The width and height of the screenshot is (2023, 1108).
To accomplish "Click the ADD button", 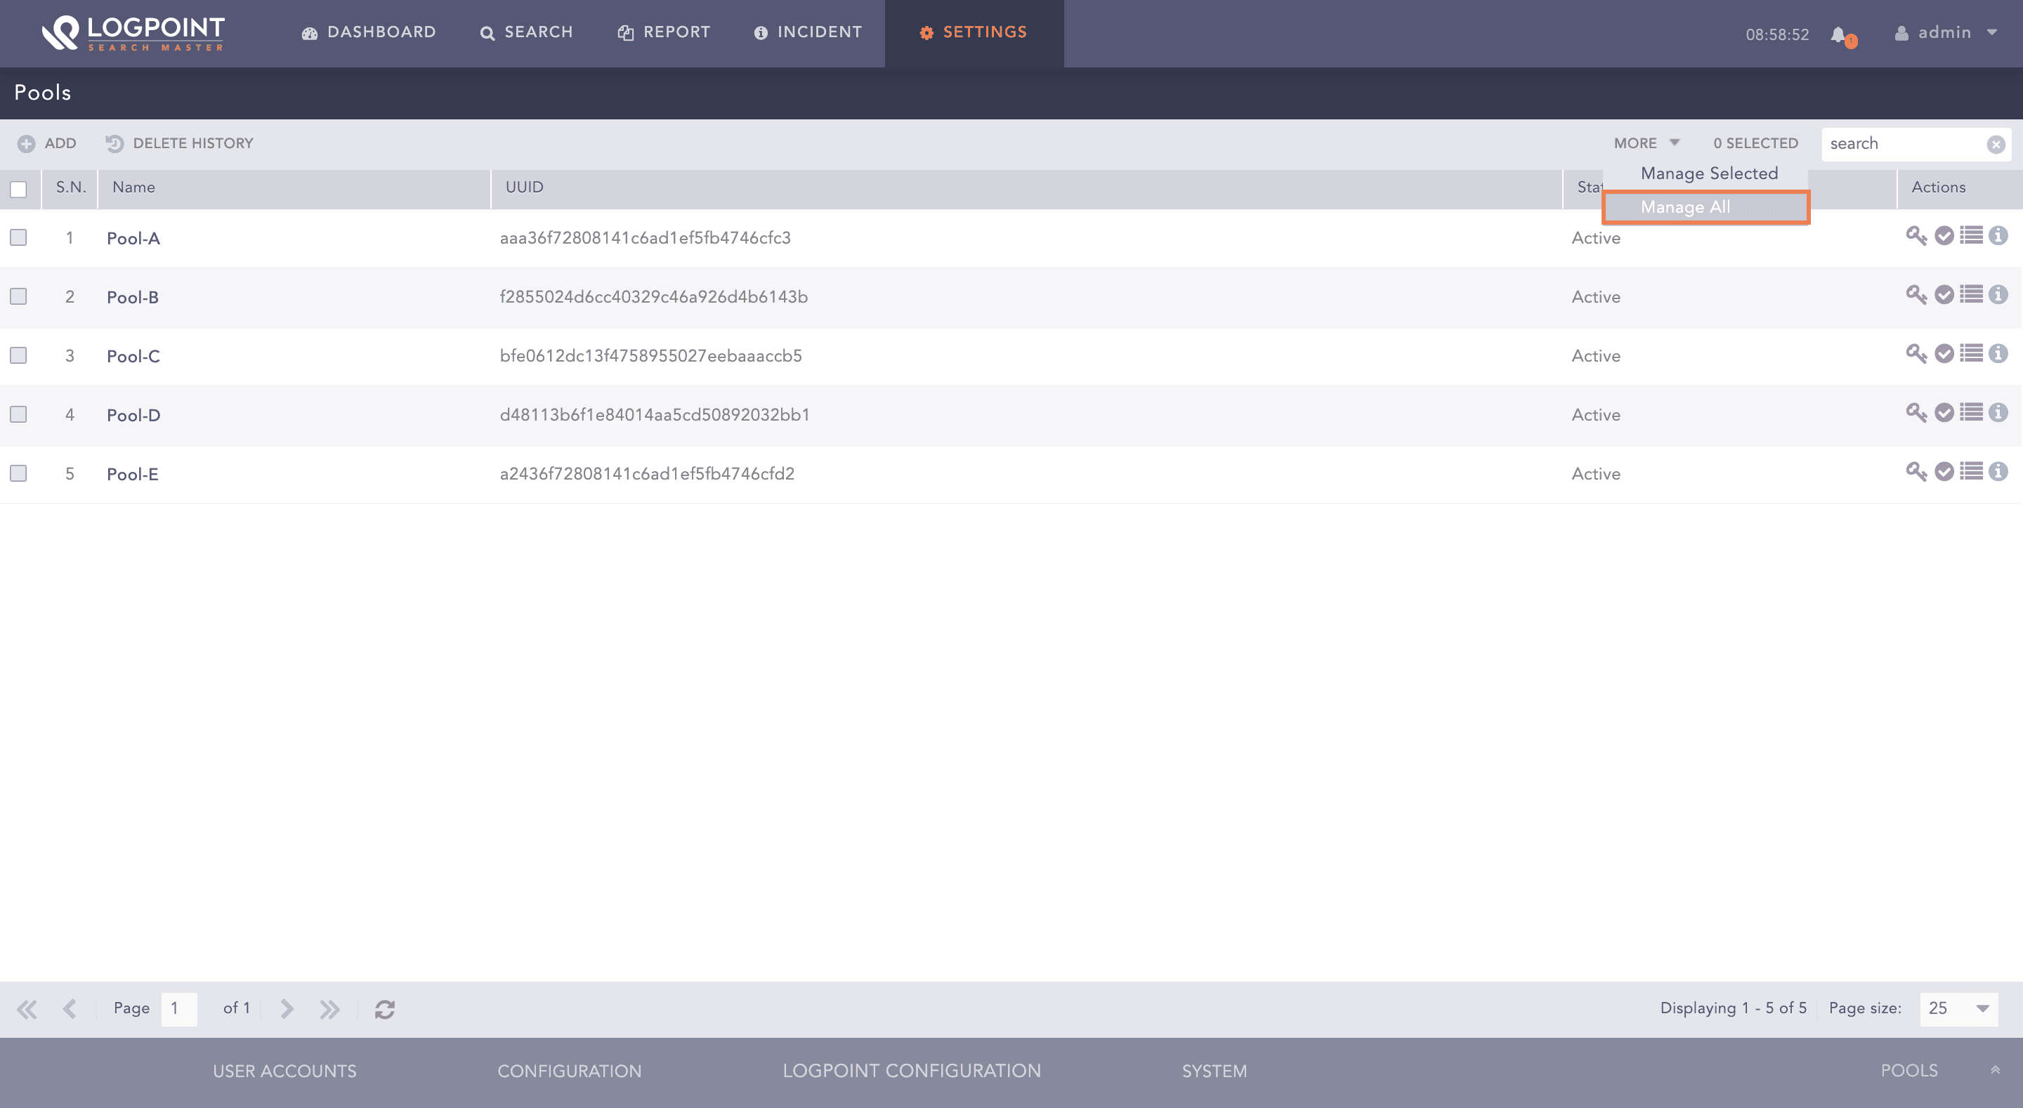I will [x=47, y=143].
